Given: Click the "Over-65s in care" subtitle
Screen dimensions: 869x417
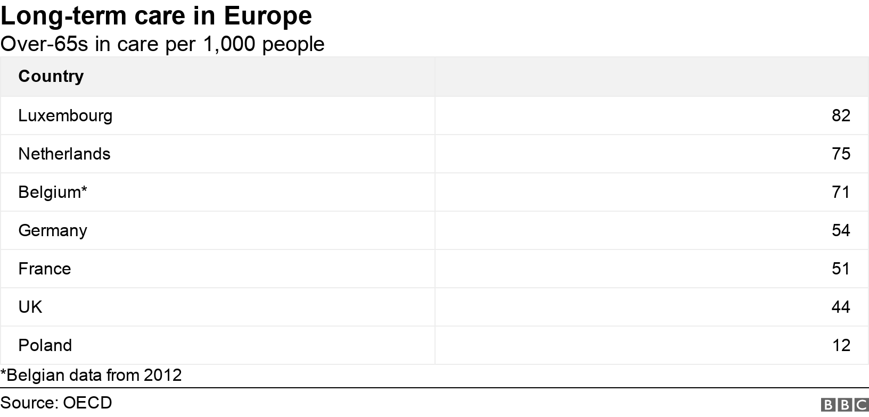Looking at the screenshot, I should pos(162,44).
